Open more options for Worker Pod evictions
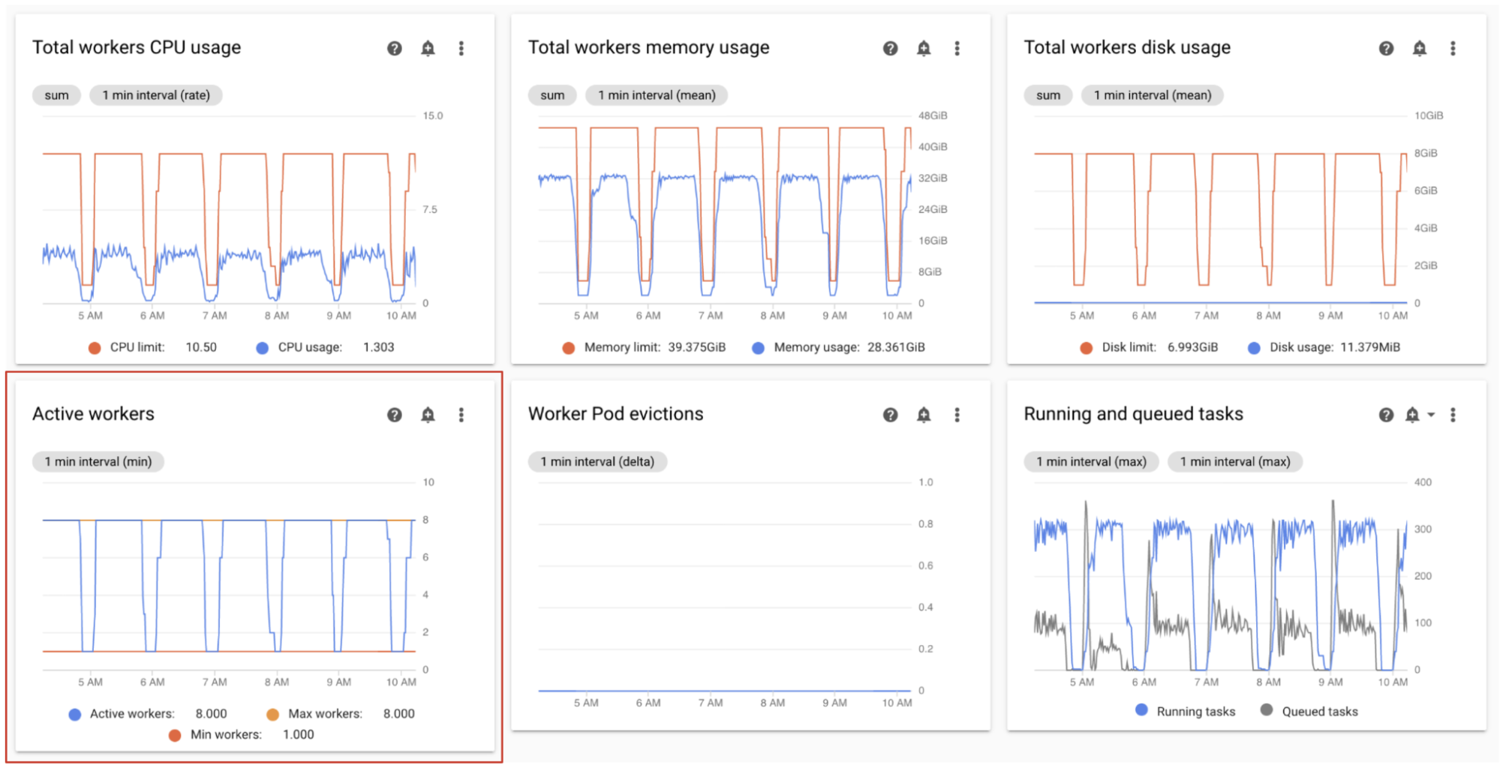The height and width of the screenshot is (765, 1500). (x=957, y=415)
